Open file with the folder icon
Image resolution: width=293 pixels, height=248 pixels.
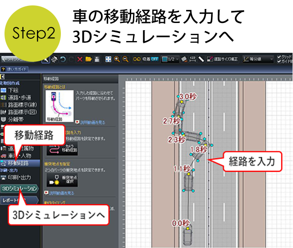click(x=89, y=59)
